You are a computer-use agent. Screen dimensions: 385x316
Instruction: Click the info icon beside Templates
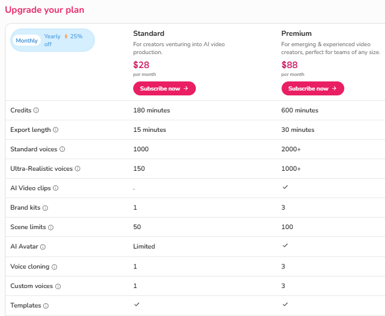pyautogui.click(x=46, y=306)
